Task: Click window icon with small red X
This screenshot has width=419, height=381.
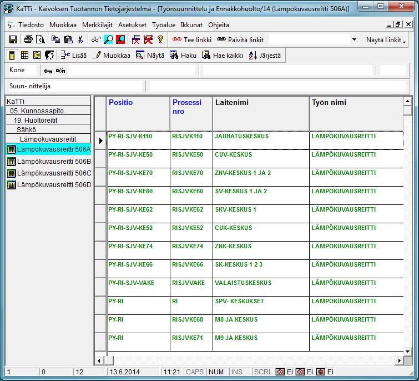Action: [136, 39]
